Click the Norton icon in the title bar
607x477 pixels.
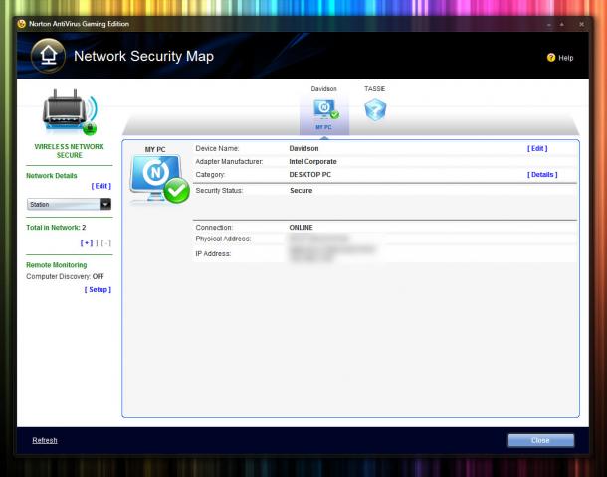22,24
